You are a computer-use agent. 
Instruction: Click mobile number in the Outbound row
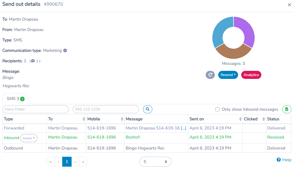(102, 148)
